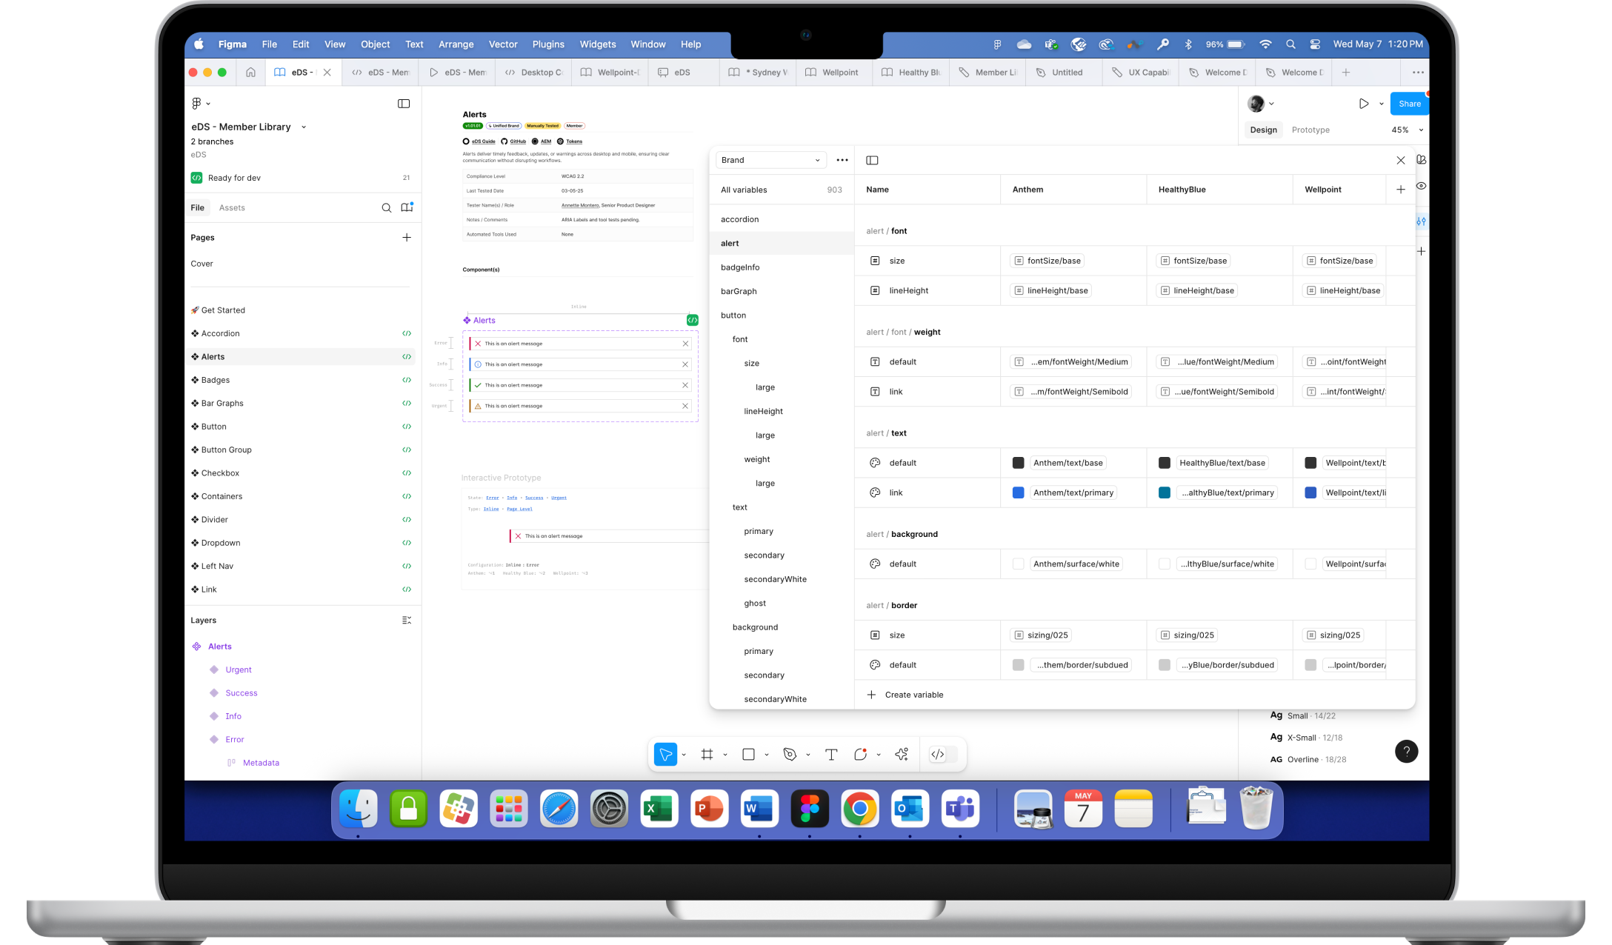Viewport: 1612px width, 945px height.
Task: Add a new variable mode column
Action: [x=1400, y=190]
